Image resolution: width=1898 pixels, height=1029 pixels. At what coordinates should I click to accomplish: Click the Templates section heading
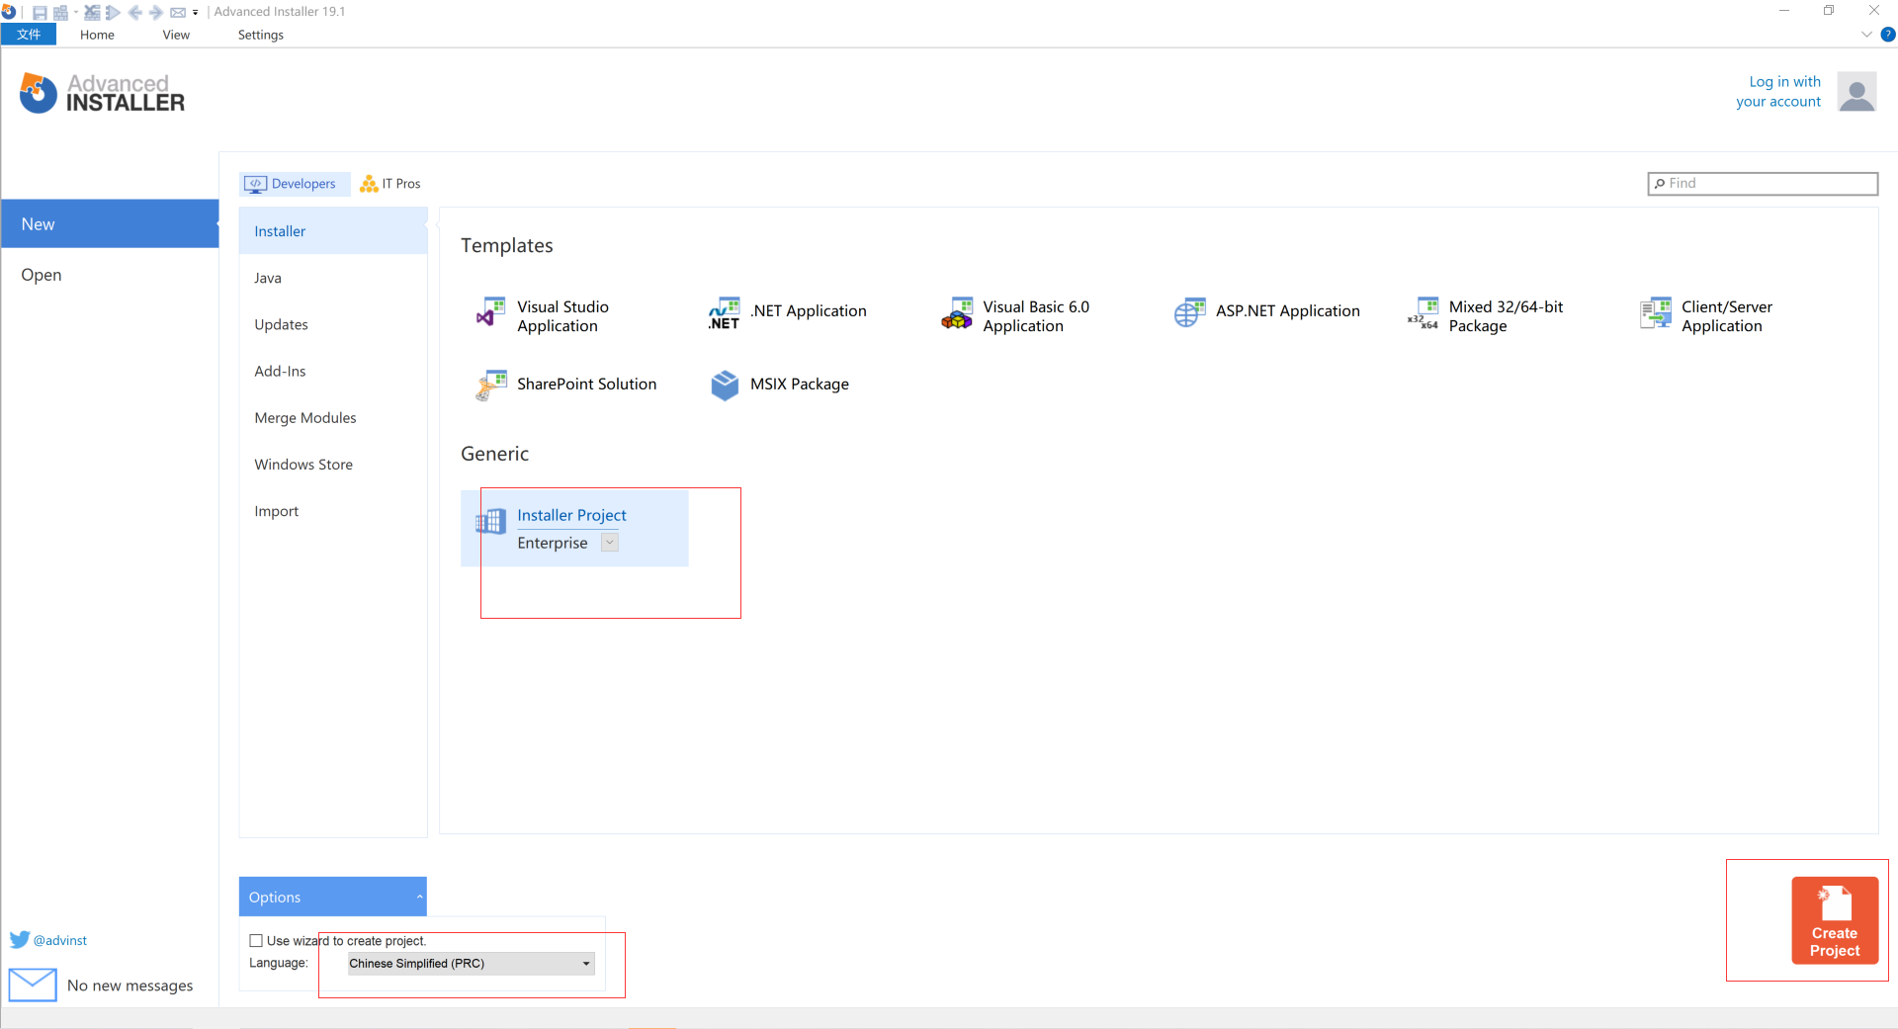(506, 245)
